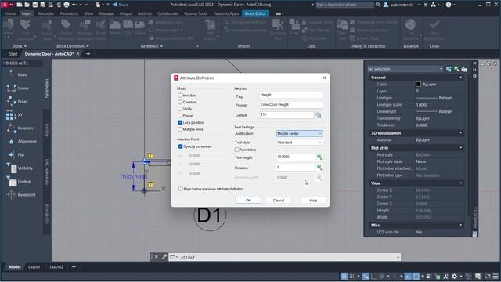Click the customization hamburger in status bar

pos(496,277)
